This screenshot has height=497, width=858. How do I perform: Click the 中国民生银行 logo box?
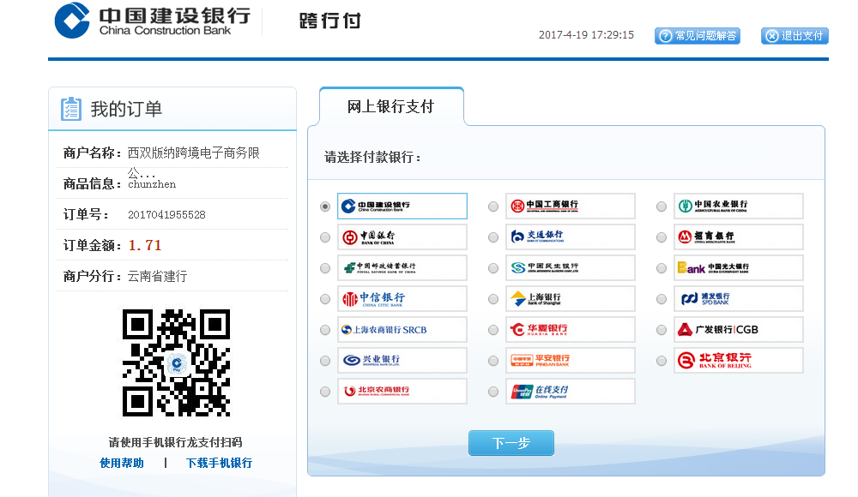[571, 268]
